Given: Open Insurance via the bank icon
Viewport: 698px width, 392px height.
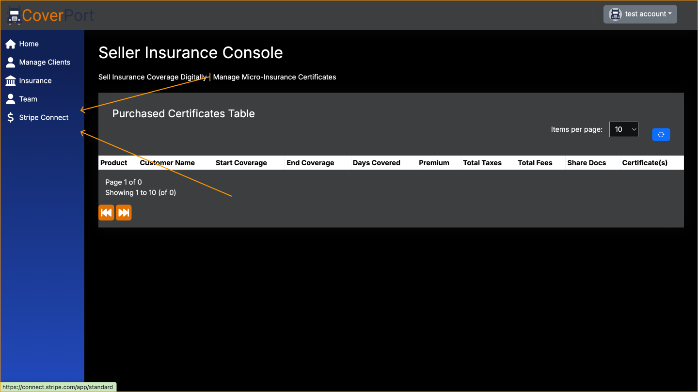Looking at the screenshot, I should [10, 80].
